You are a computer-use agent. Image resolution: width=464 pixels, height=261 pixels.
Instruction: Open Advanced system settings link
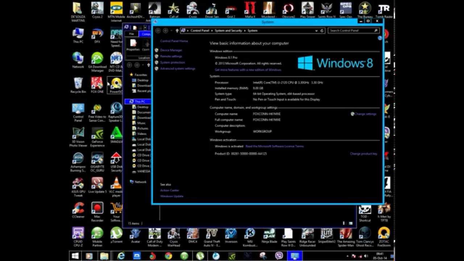point(178,69)
